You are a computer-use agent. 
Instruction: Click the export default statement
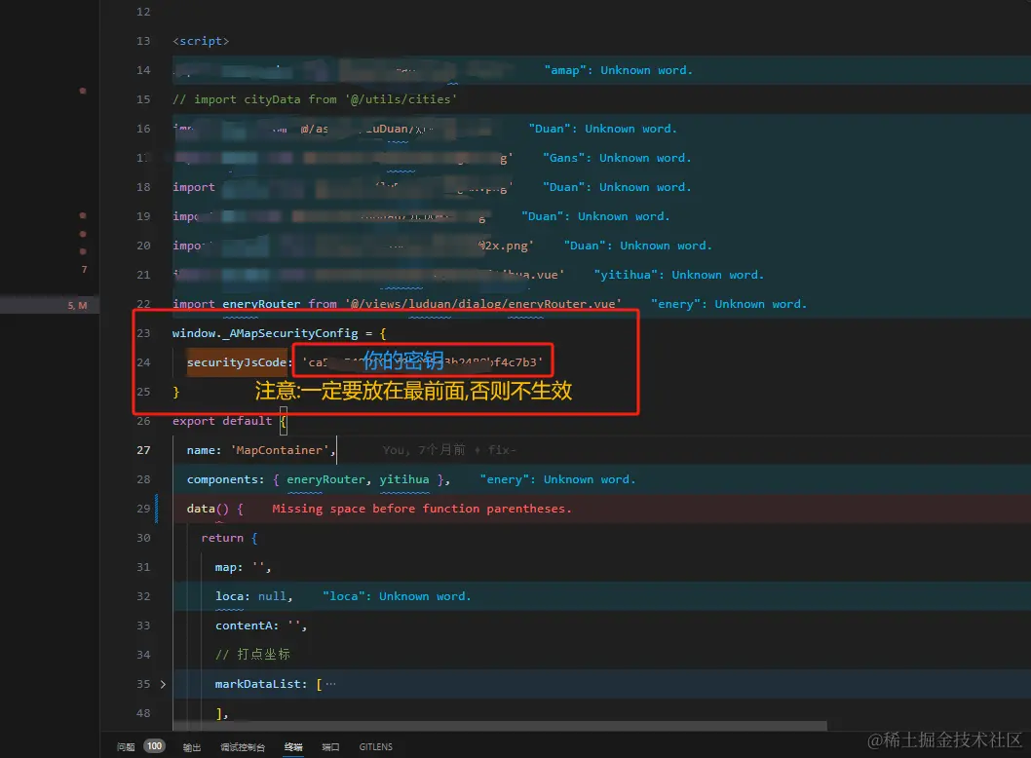[221, 421]
